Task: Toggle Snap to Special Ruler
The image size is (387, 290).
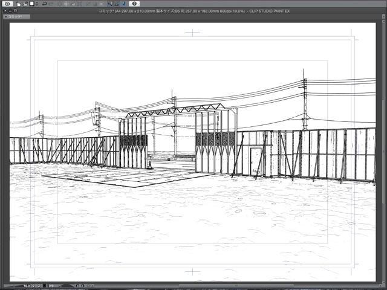Action: [117, 4]
